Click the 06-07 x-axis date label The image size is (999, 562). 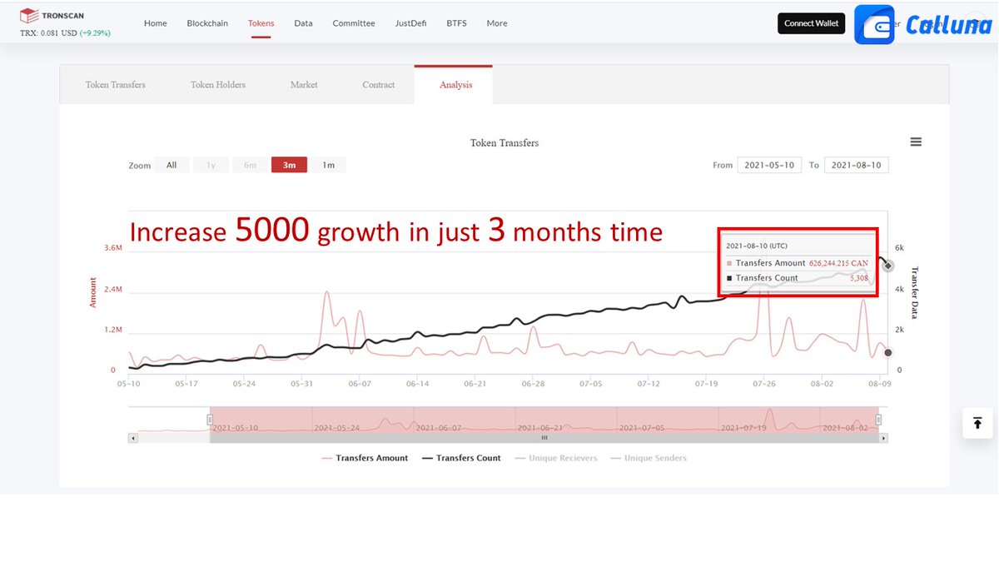(x=360, y=384)
